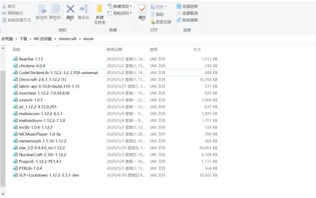Viewport: 316px width, 198px height.
Task: Click the Delete (删除) ribbon icon
Action: pos(70,12)
